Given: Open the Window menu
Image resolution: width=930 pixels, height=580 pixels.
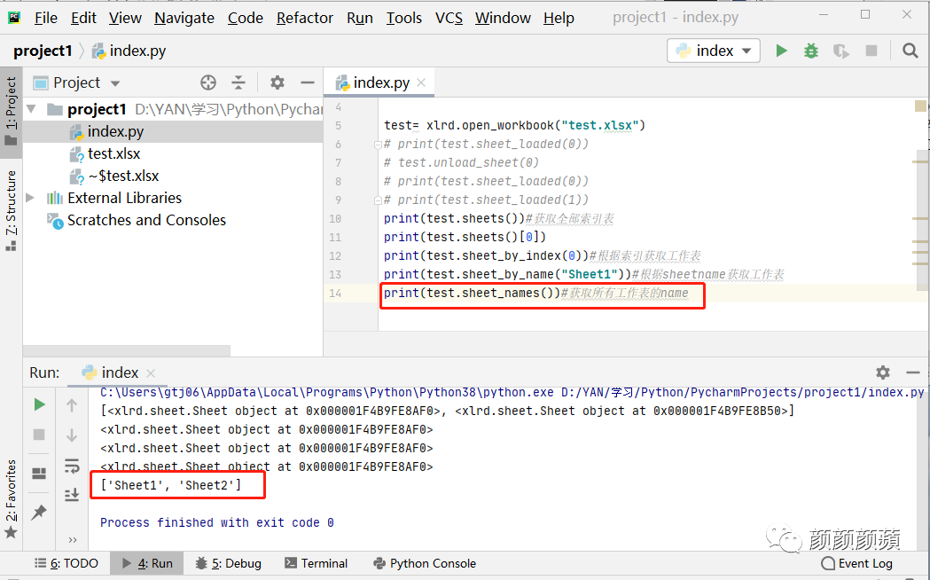Looking at the screenshot, I should (503, 18).
